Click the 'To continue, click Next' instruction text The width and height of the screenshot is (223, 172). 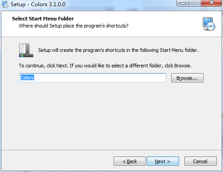[x=105, y=66]
